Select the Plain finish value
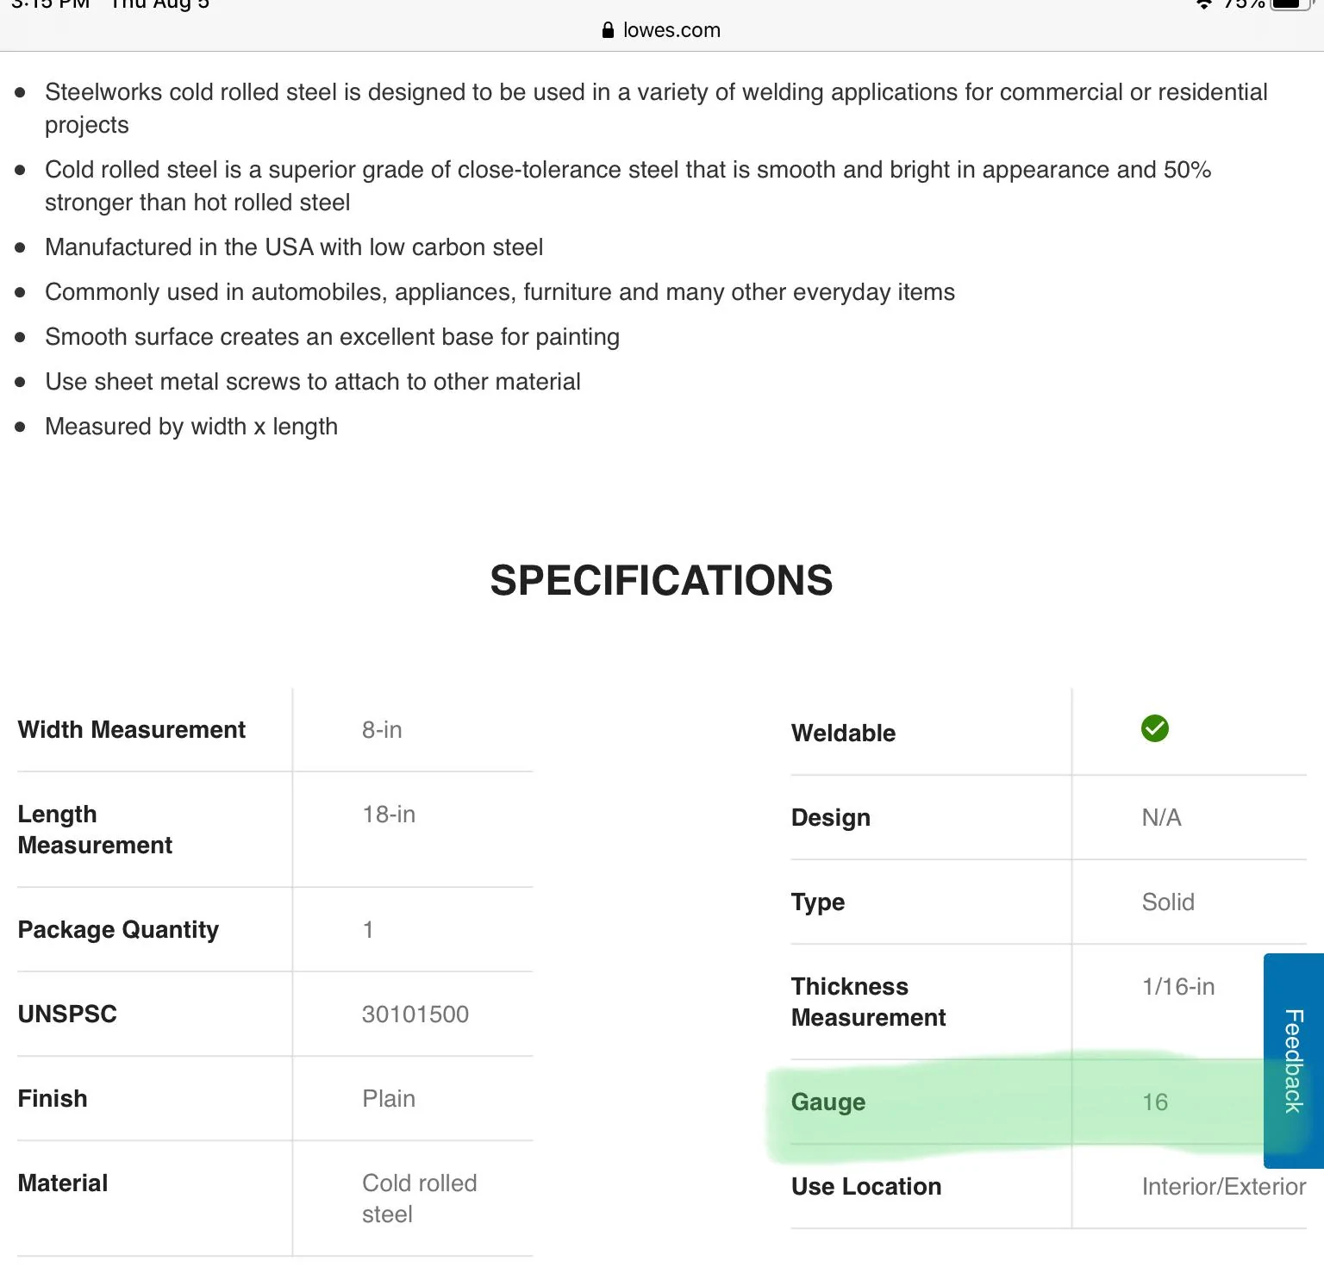 [389, 1099]
